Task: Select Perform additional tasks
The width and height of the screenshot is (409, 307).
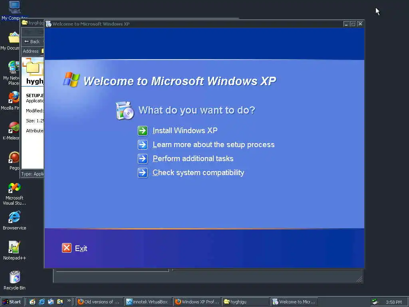Action: coord(193,159)
